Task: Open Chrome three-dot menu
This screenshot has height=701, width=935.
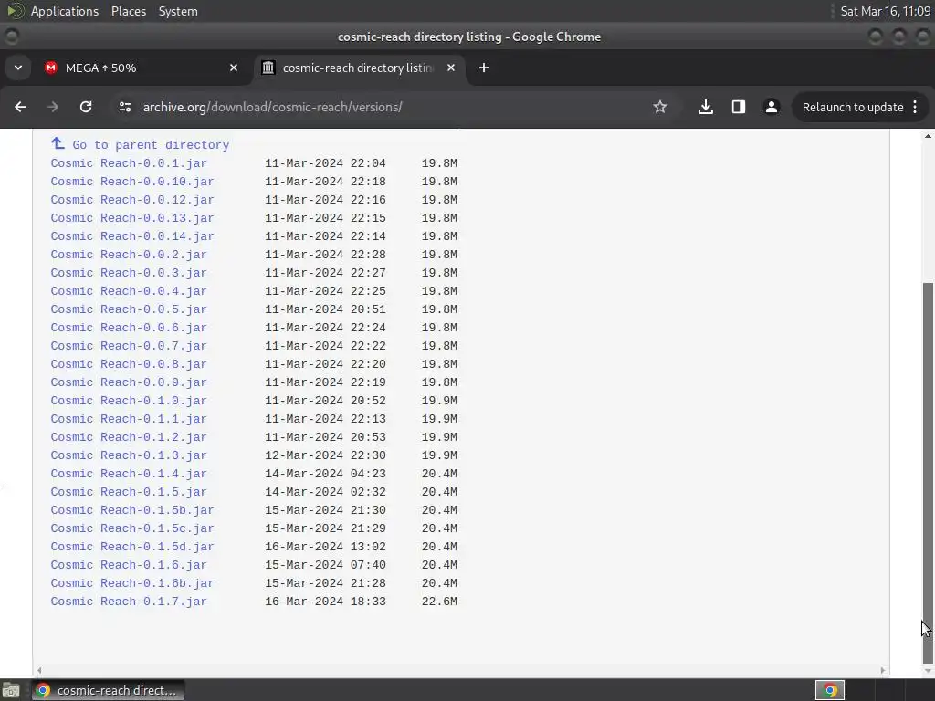Action: pos(915,107)
